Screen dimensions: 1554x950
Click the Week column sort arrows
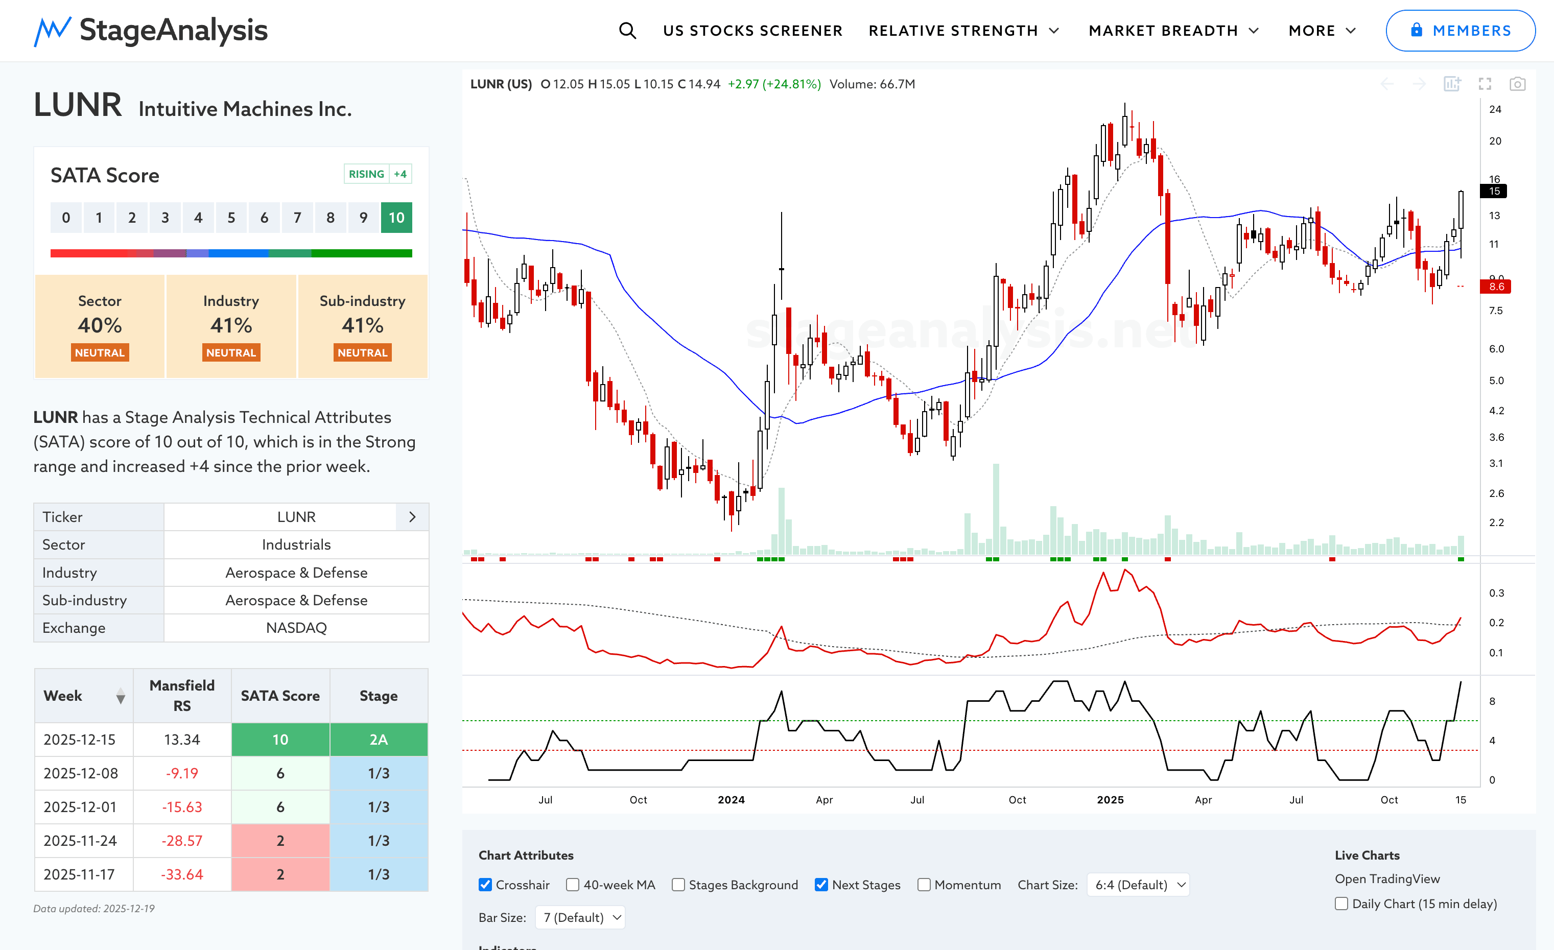point(120,696)
